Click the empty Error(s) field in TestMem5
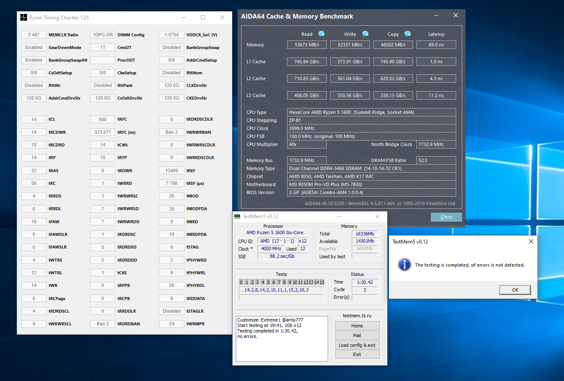The height and width of the screenshot is (381, 564). pos(365,297)
